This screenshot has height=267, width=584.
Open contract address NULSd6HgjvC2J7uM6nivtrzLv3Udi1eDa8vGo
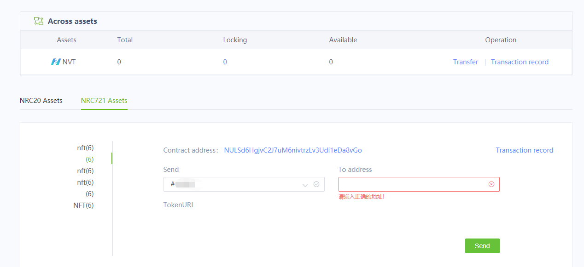coord(293,150)
